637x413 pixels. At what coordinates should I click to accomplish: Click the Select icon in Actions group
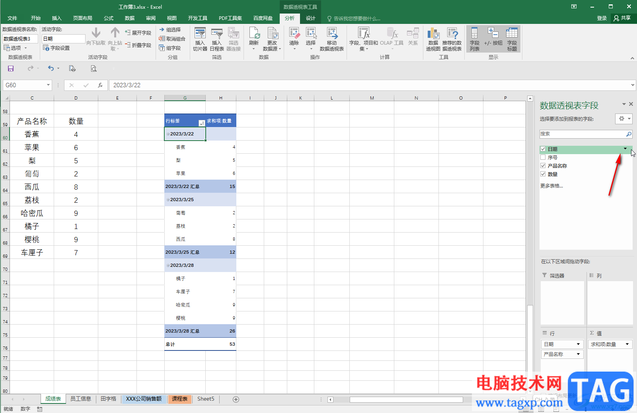pyautogui.click(x=311, y=39)
